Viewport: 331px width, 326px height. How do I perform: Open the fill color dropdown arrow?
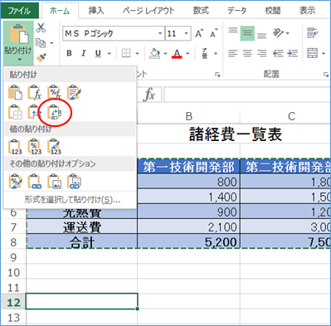(165, 53)
